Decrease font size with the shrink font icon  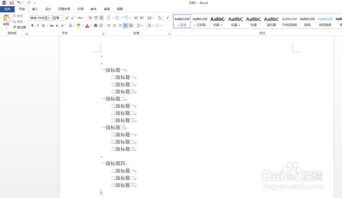click(x=73, y=18)
